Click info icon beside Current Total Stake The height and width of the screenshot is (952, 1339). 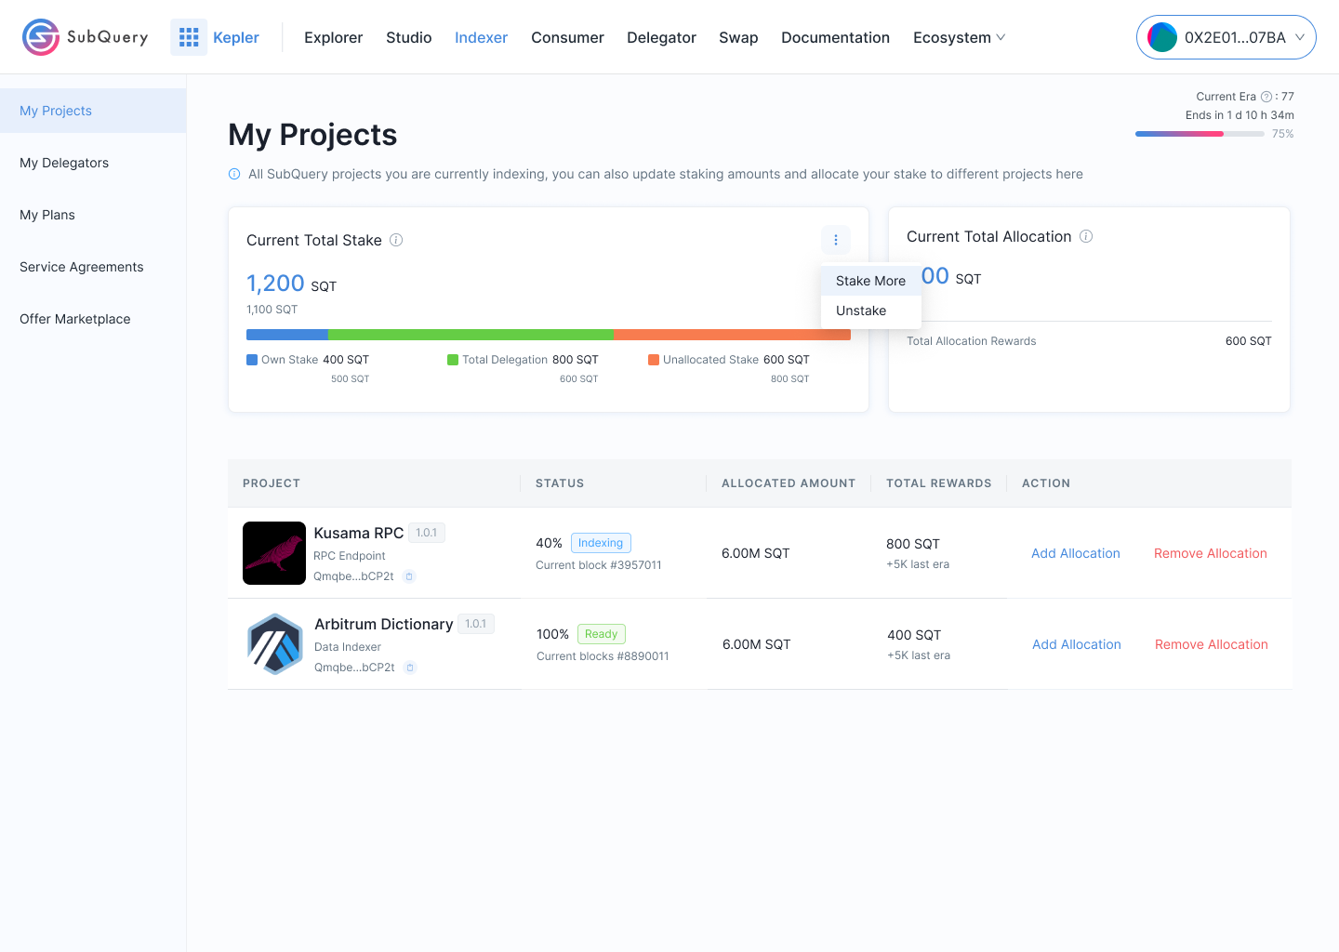(x=396, y=240)
